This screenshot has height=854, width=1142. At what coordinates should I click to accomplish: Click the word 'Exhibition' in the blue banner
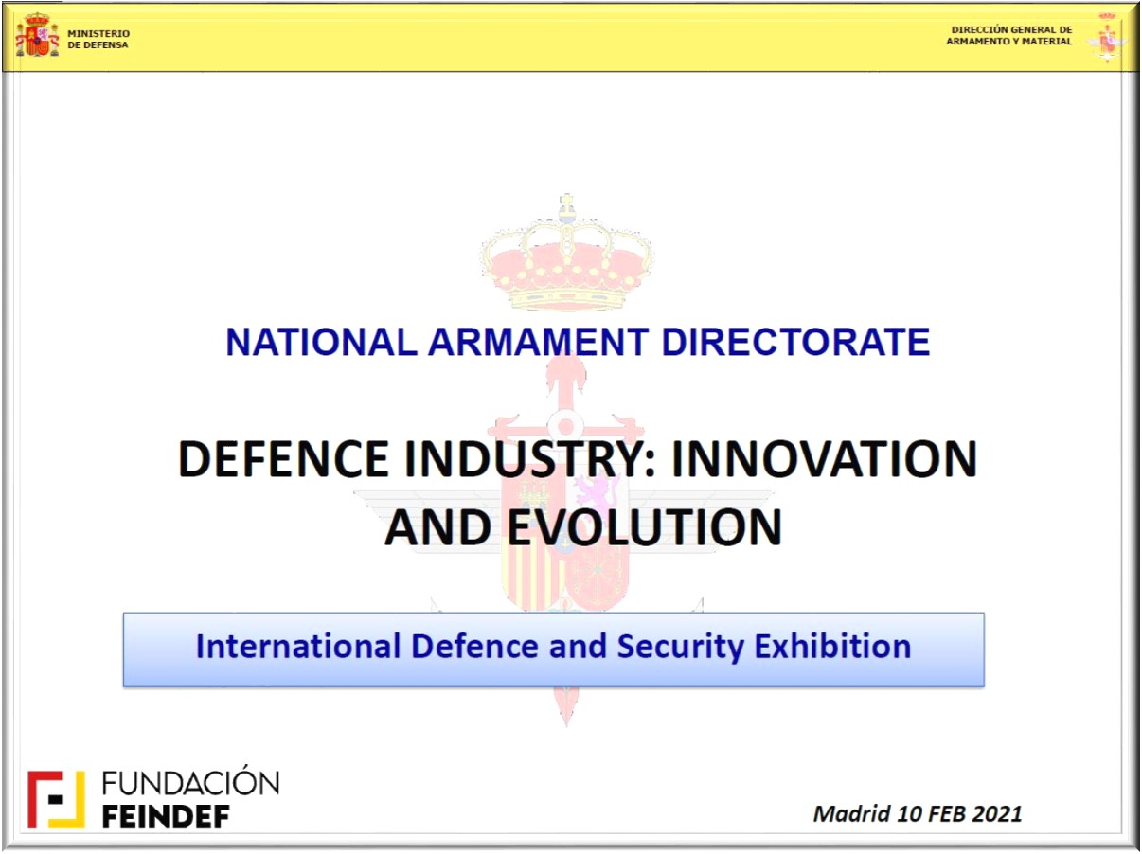pos(832,647)
